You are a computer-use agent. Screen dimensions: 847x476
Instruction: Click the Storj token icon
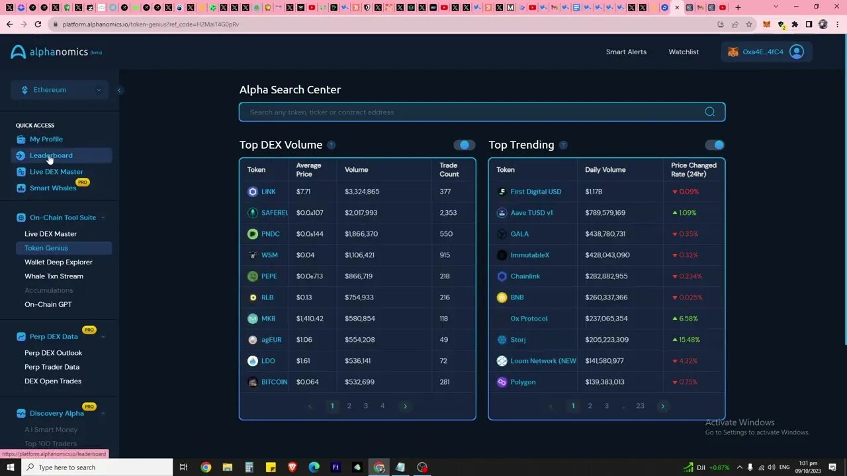(502, 340)
